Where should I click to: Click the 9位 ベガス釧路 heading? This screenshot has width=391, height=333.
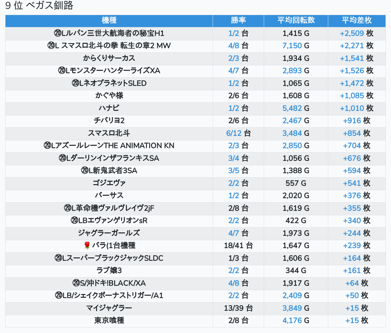pyautogui.click(x=39, y=6)
